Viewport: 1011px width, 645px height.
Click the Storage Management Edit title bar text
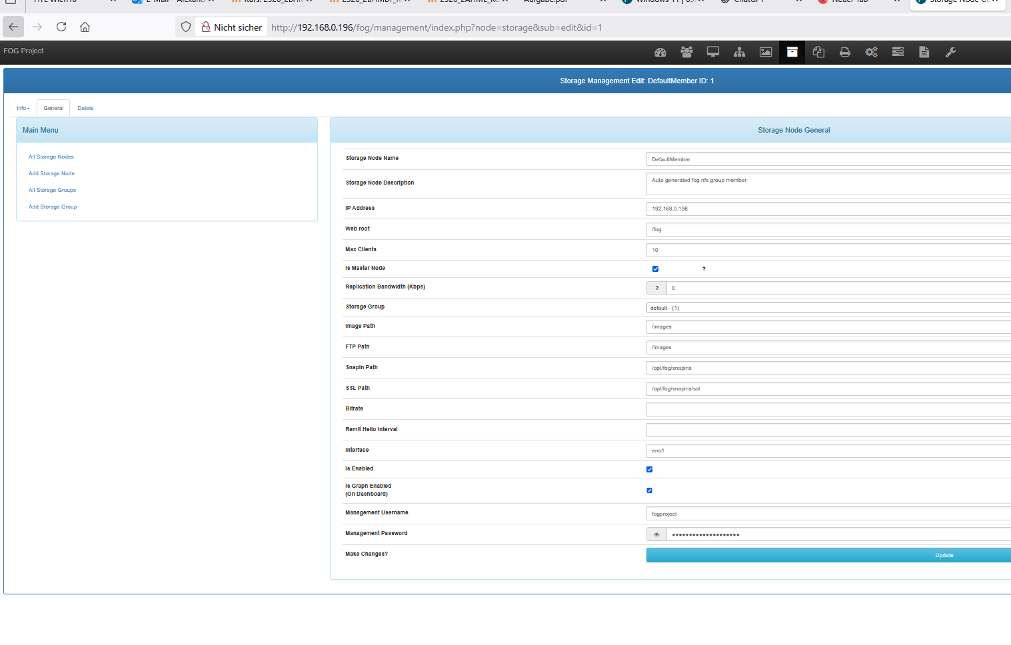[x=636, y=81]
